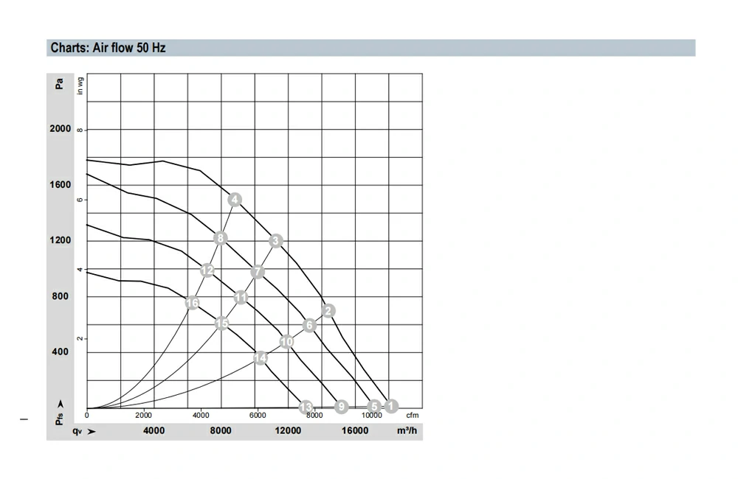Click the 10000 cfm tick label
Image resolution: width=738 pixels, height=479 pixels.
(x=372, y=416)
